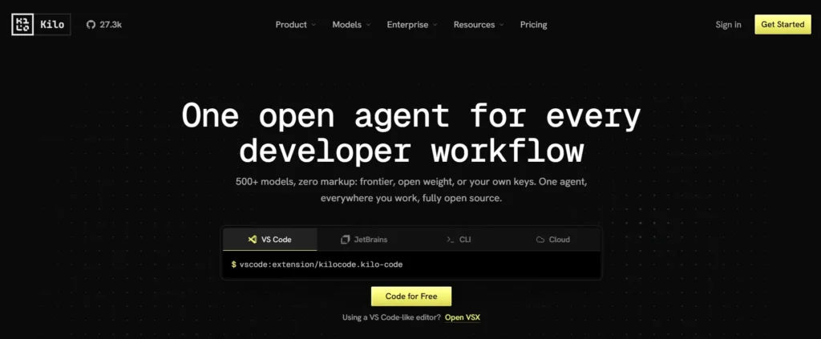The image size is (821, 339).
Task: Click the CLI terminal prompt icon
Action: tap(451, 240)
